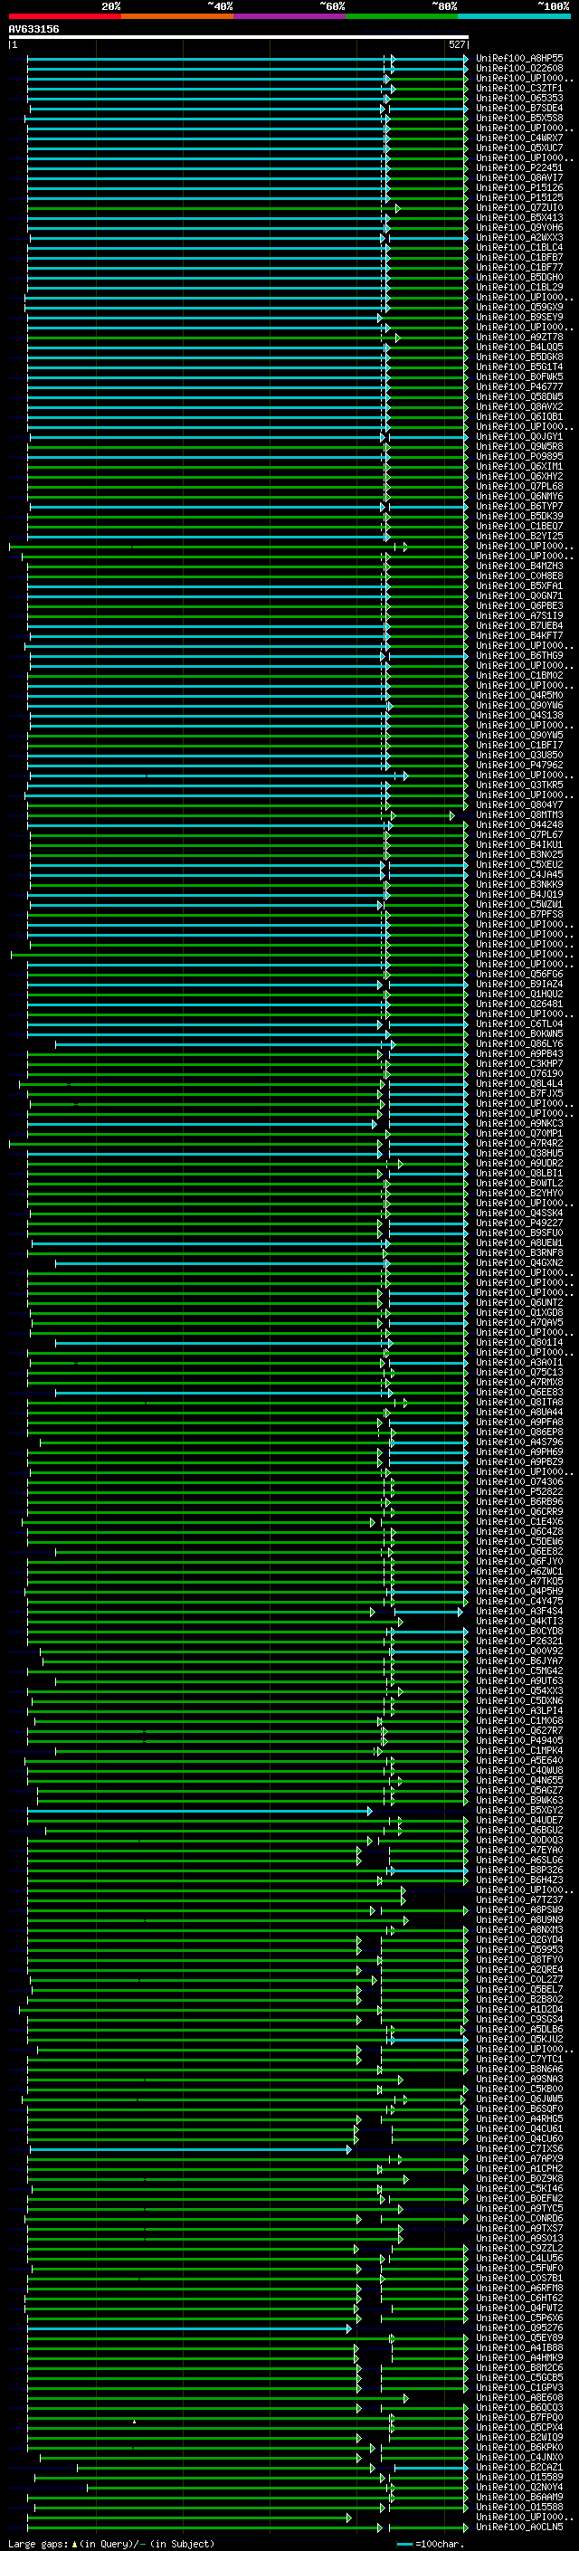The image size is (579, 2551).
Task: Click the orange ~40% identity legend segment
Action: [x=177, y=16]
